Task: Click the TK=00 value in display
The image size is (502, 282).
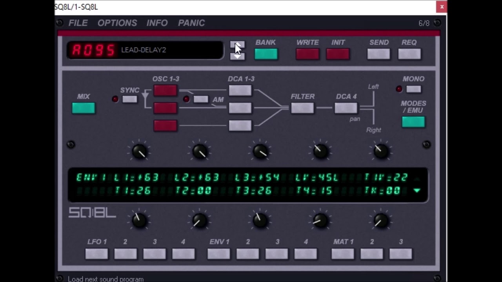Action: (382, 191)
